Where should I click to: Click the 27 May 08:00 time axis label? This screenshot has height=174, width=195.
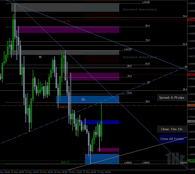pos(104,172)
